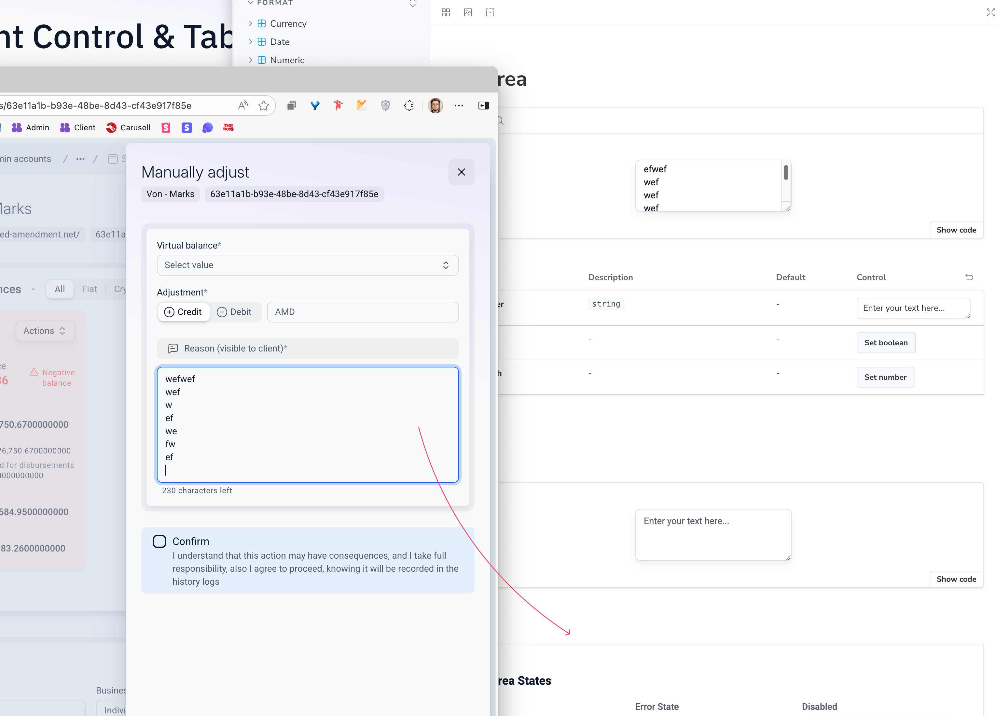Screen dimensions: 996x716
Task: Switch to the Fiat balances tab
Action: (90, 289)
